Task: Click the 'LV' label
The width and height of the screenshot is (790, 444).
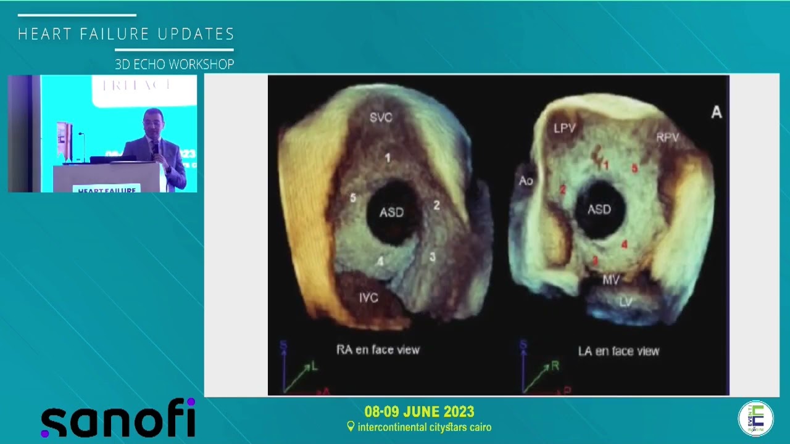Action: point(626,302)
